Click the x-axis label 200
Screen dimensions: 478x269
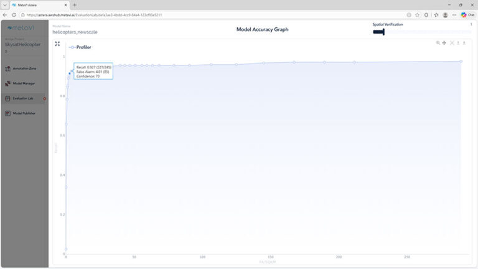click(x=339, y=257)
